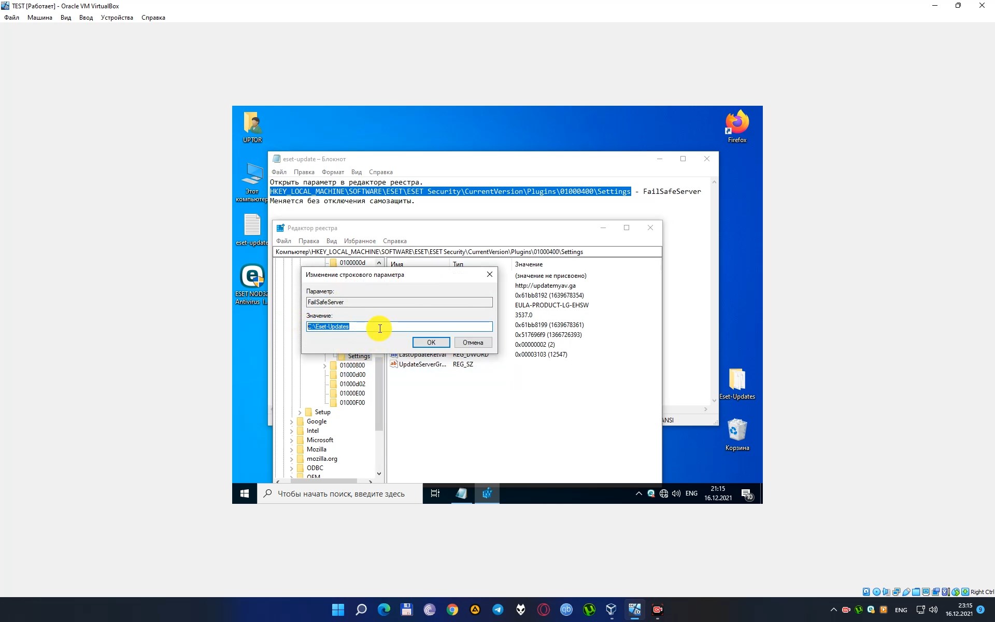Show hidden host tray icons

click(x=833, y=610)
